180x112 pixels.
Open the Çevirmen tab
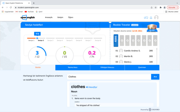coord(142,68)
